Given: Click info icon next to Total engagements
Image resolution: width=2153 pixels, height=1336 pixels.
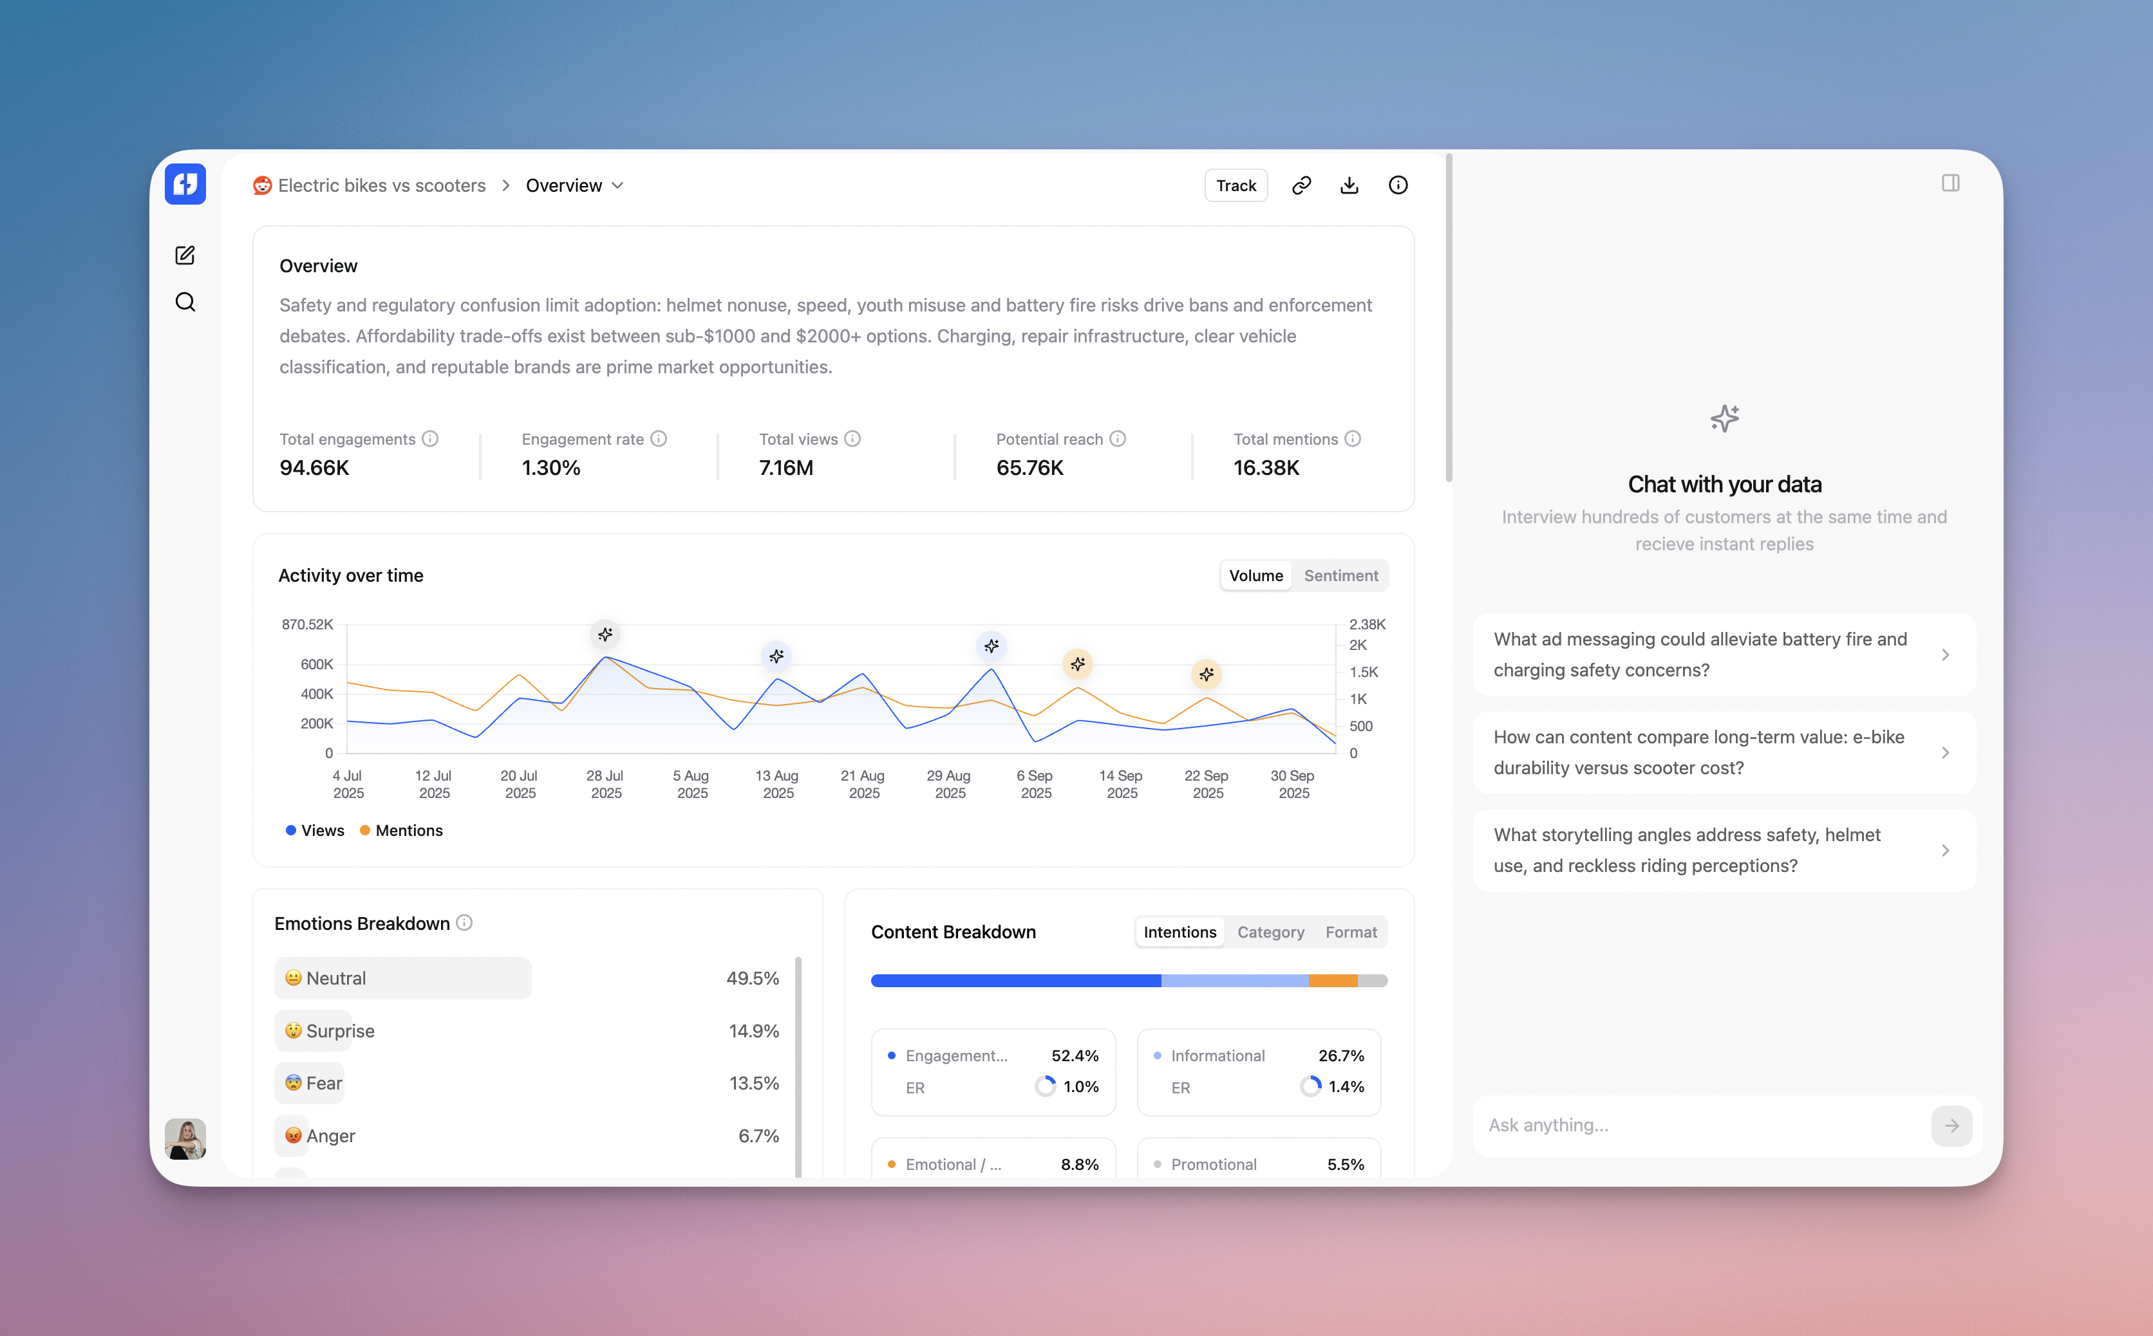Looking at the screenshot, I should (x=431, y=439).
